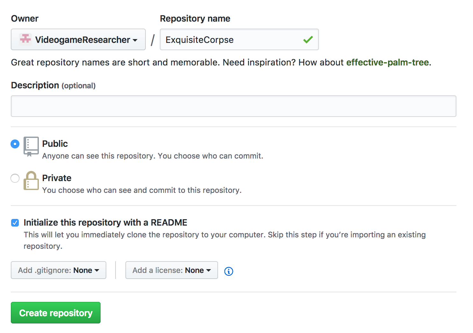Focus the Description text field

pos(234,106)
